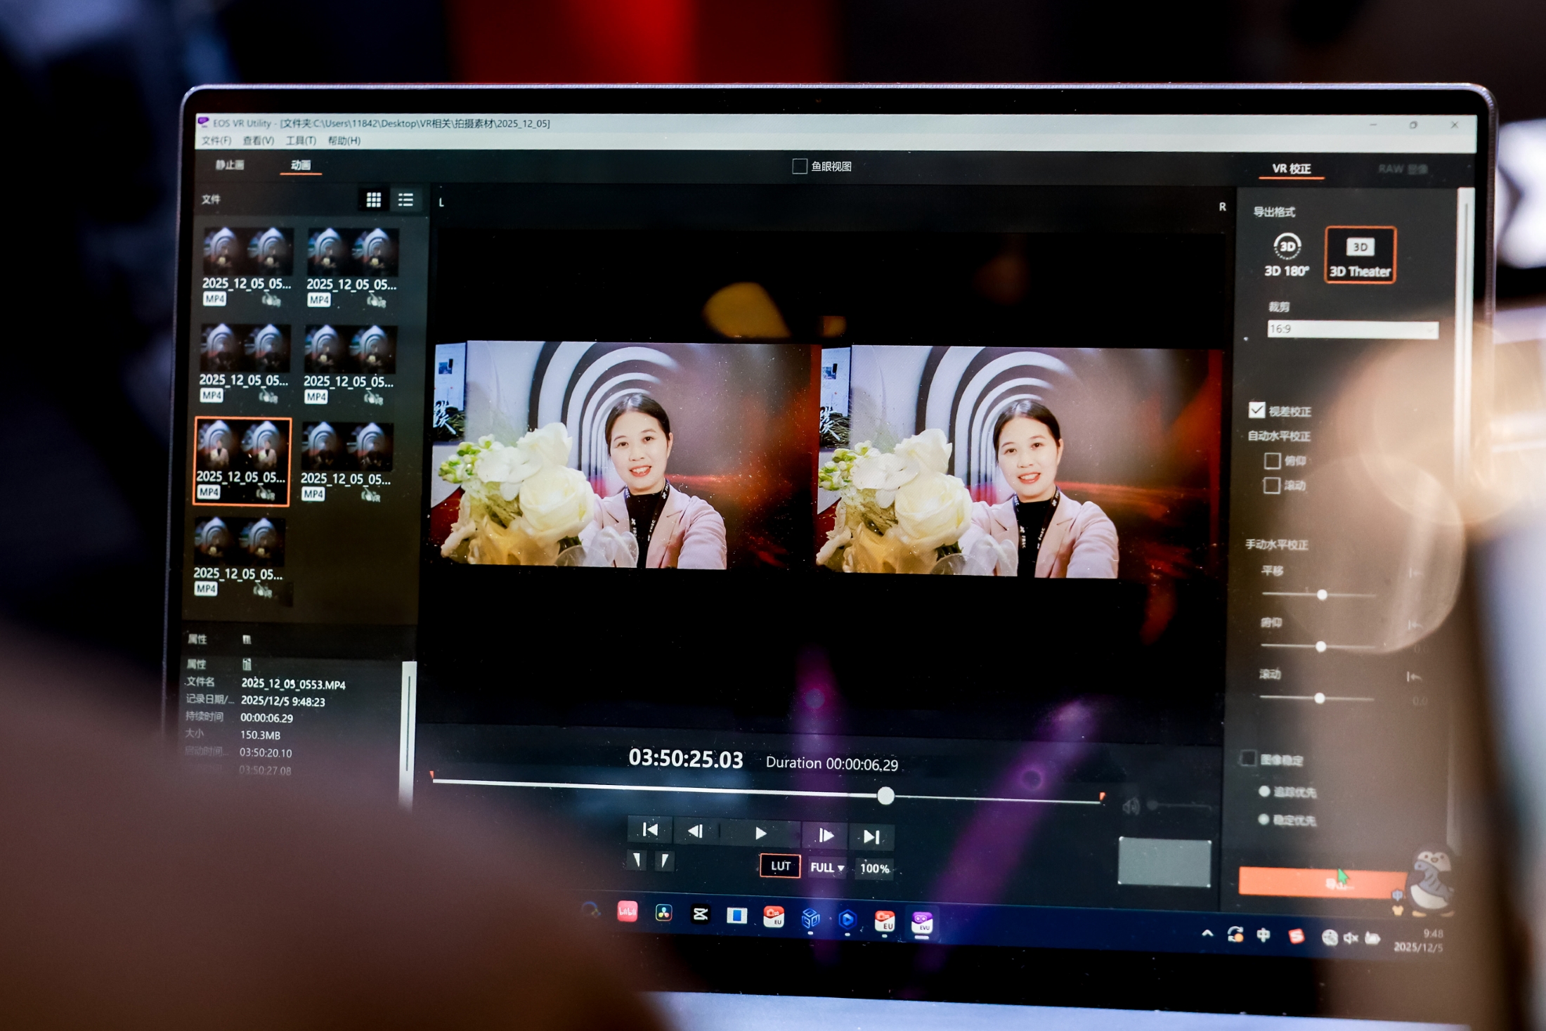Open the 100% zoom setting

tap(874, 868)
